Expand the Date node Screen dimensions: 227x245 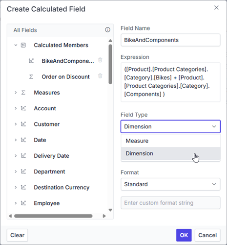(x=16, y=140)
